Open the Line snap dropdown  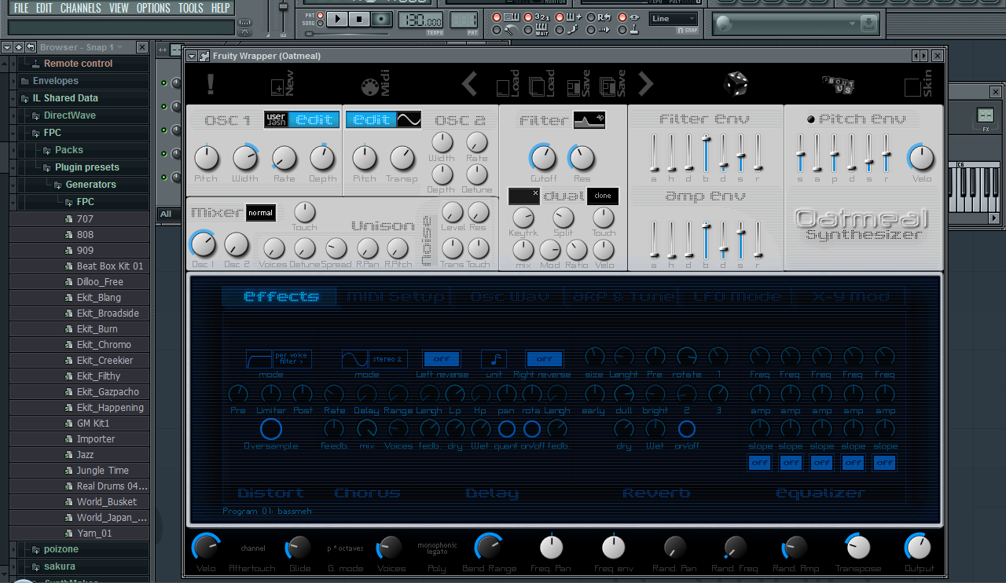(x=674, y=19)
